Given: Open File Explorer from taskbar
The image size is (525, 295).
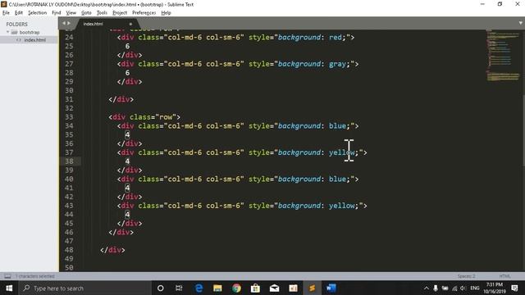Looking at the screenshot, I should (x=217, y=288).
